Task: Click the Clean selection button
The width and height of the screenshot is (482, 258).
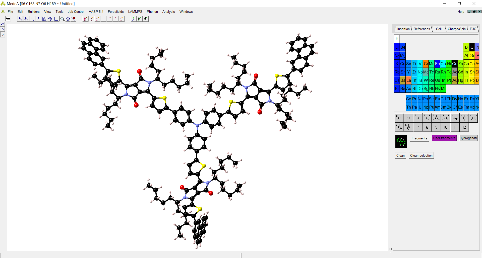Action: tap(421, 155)
